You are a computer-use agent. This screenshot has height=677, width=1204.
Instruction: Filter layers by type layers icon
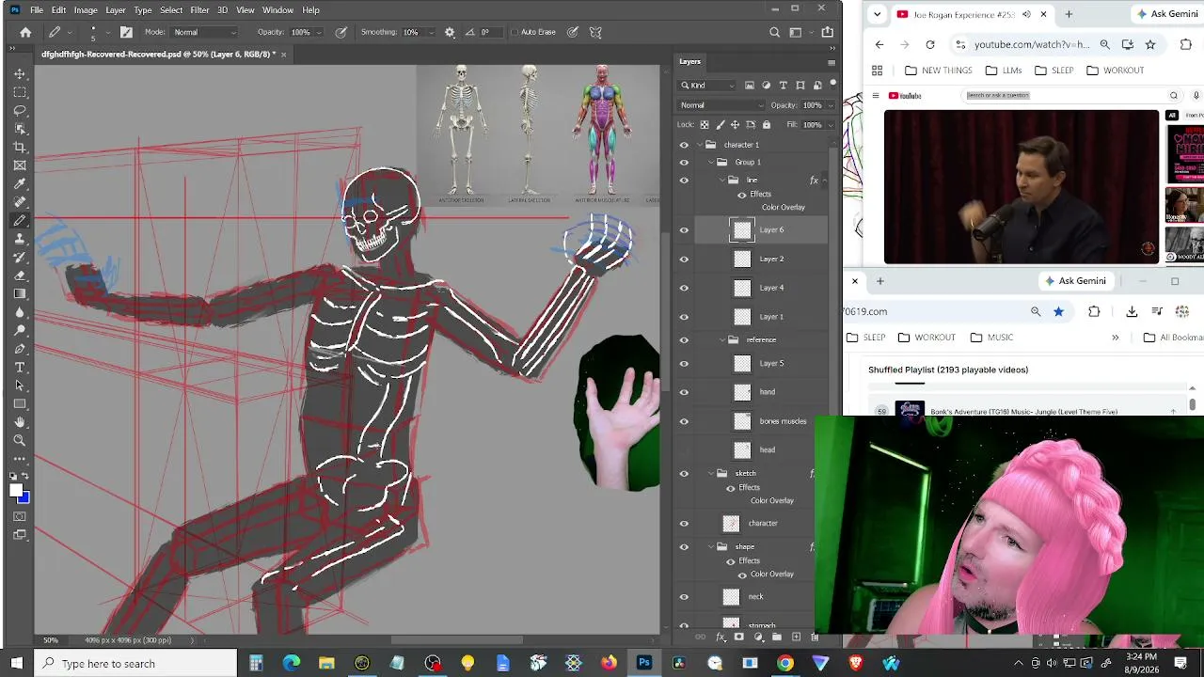[x=784, y=86]
